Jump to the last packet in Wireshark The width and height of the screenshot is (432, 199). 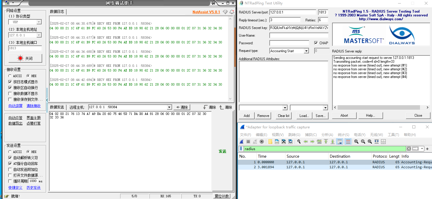[333, 142]
